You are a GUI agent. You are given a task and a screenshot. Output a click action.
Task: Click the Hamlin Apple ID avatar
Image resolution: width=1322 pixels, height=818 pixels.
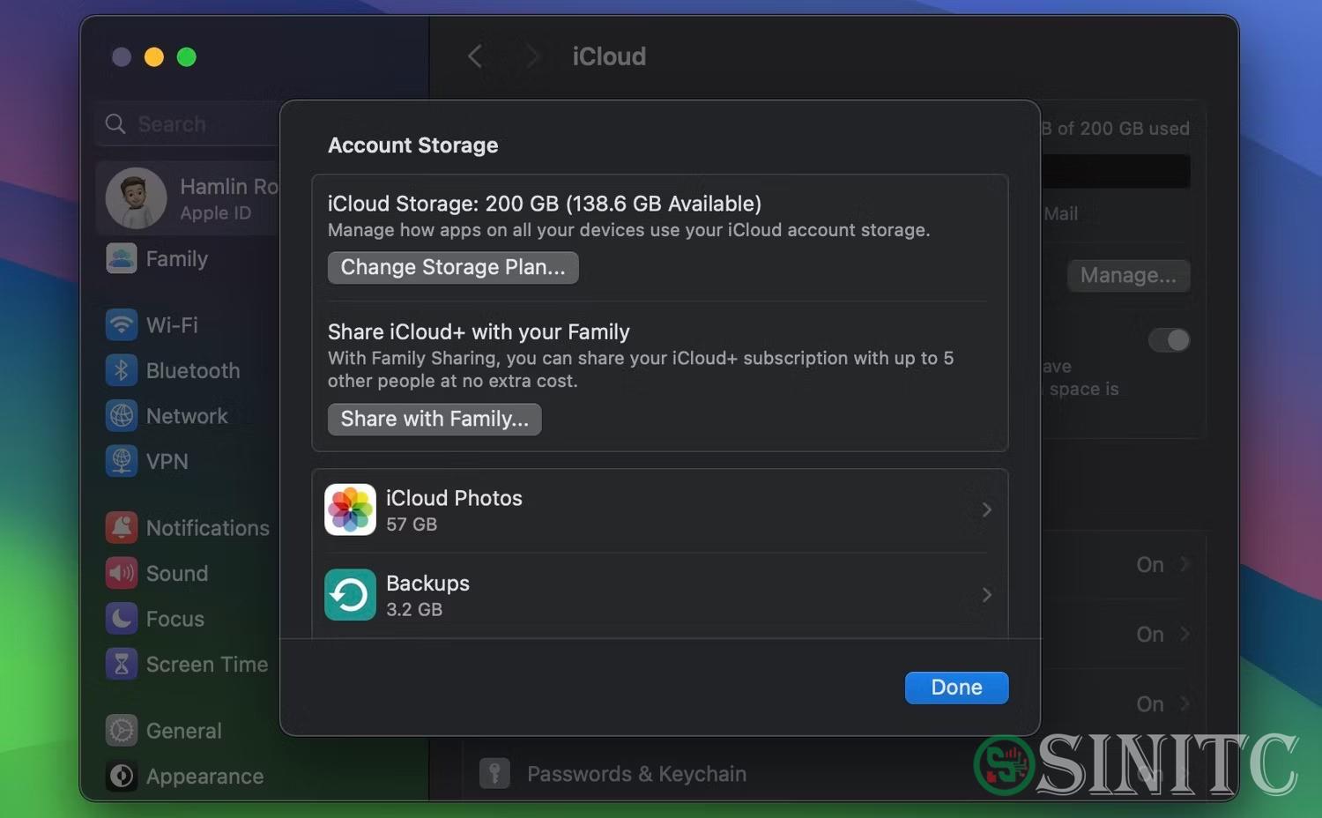point(136,198)
